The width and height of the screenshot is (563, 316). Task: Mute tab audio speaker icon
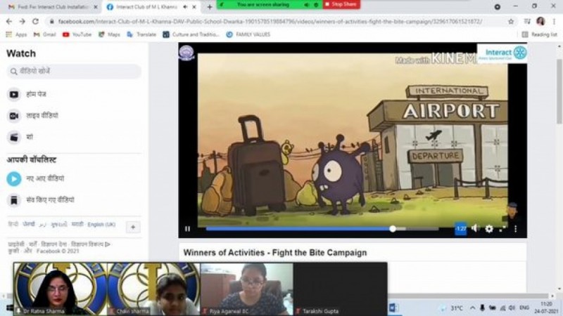click(x=185, y=7)
